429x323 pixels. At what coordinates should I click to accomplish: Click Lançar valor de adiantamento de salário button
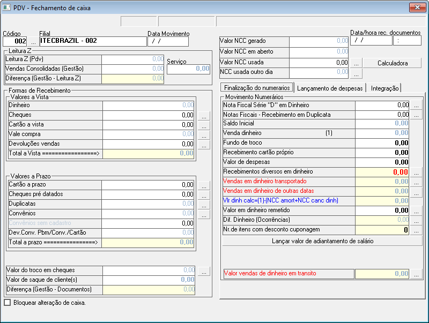point(322,241)
